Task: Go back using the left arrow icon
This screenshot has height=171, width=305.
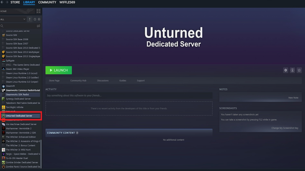Action: tap(2, 2)
